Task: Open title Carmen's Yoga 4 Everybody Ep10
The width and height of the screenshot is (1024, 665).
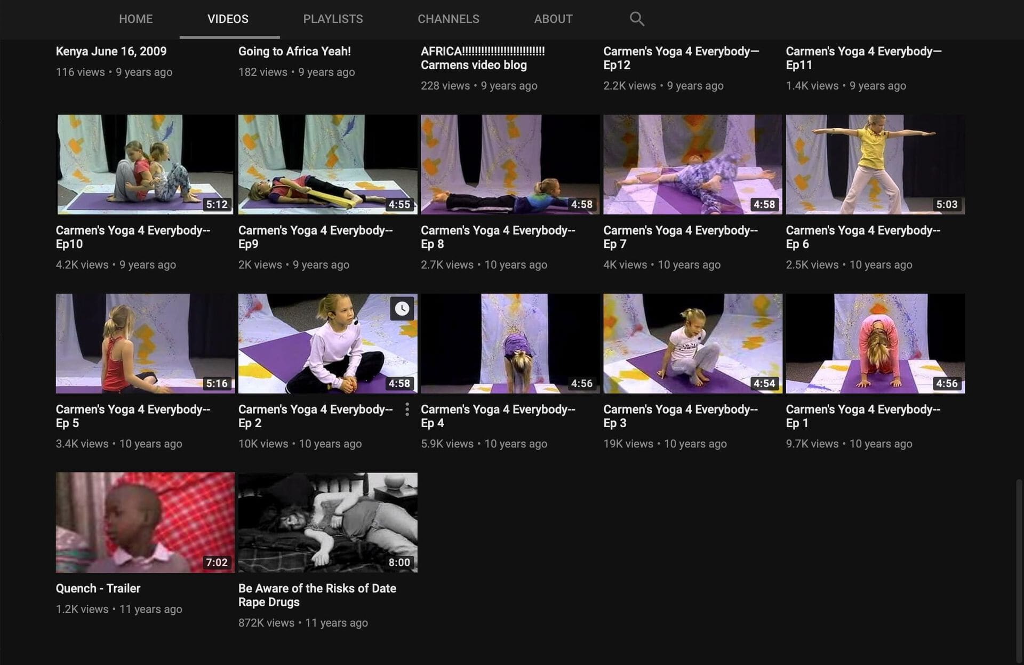Action: (133, 237)
